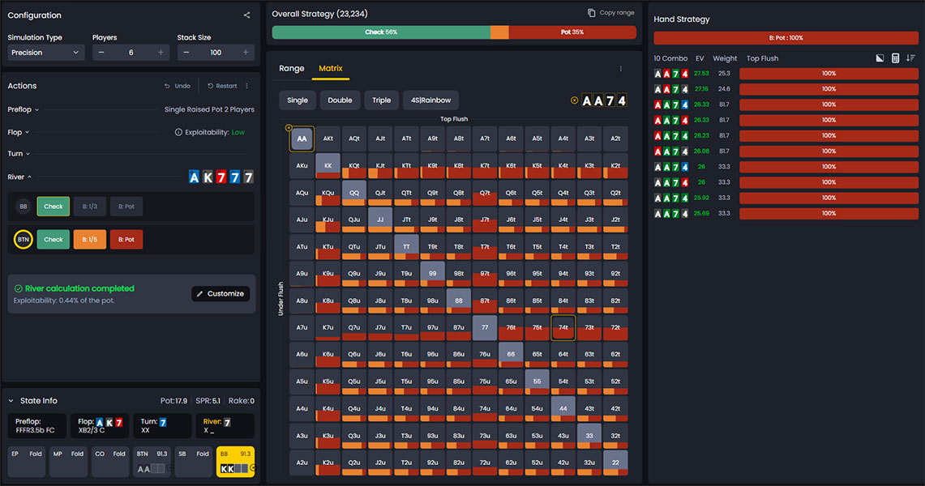The height and width of the screenshot is (486, 925).
Task: Click the share icon in Configuration panel
Action: 248,15
